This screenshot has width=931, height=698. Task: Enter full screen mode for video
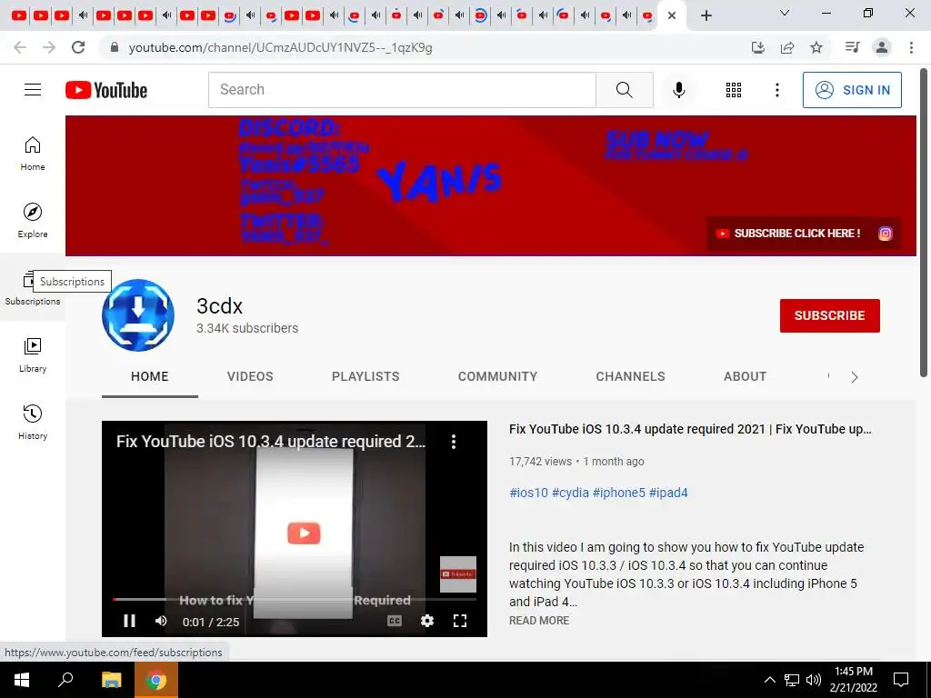[x=459, y=621]
